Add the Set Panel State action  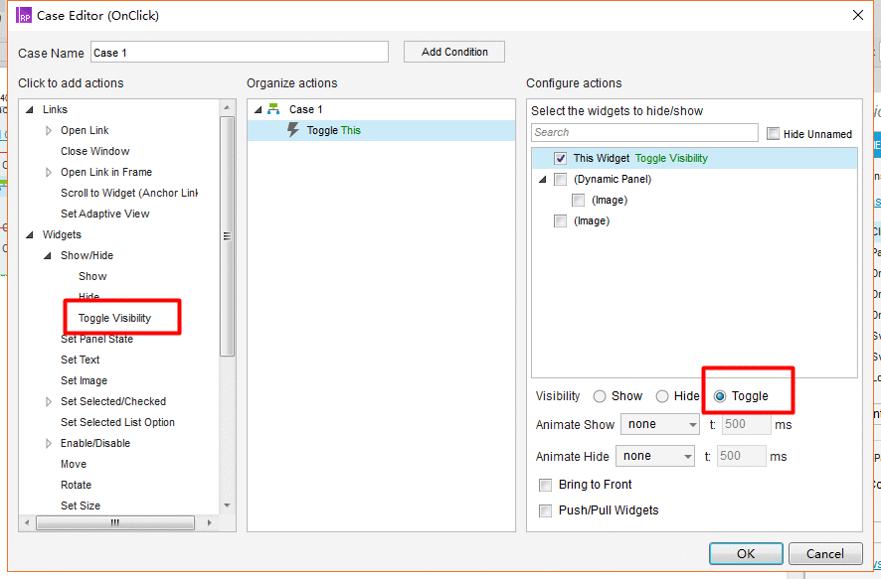coord(96,339)
